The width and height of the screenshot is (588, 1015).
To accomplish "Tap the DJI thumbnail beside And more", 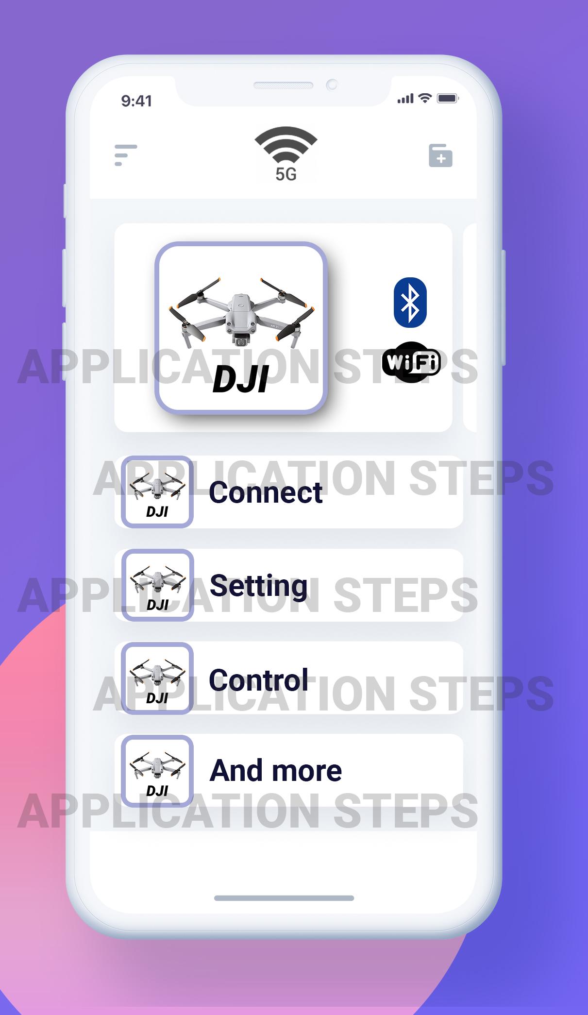I will (157, 771).
